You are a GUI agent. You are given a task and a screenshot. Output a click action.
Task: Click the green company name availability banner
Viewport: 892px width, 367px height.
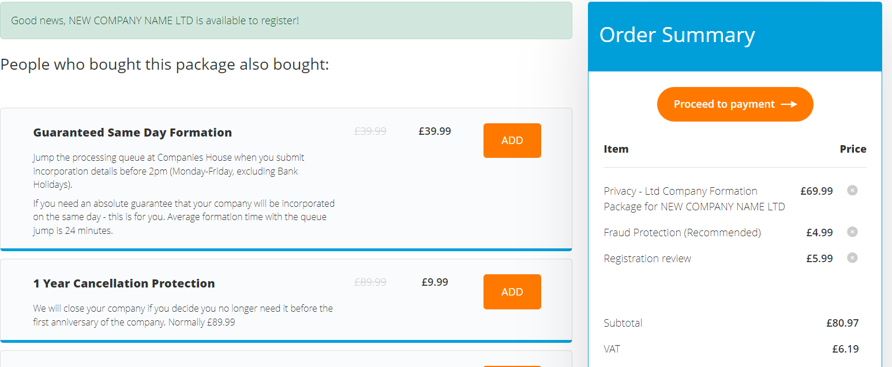286,21
